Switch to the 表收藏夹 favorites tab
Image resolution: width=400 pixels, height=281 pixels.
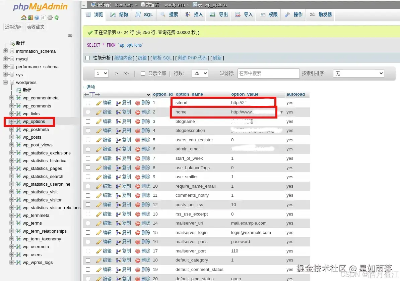pyautogui.click(x=36, y=27)
